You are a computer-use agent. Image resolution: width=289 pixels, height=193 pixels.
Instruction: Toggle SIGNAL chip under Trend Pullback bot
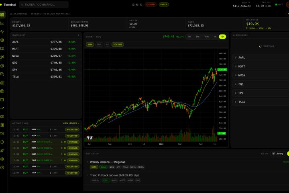point(95,180)
